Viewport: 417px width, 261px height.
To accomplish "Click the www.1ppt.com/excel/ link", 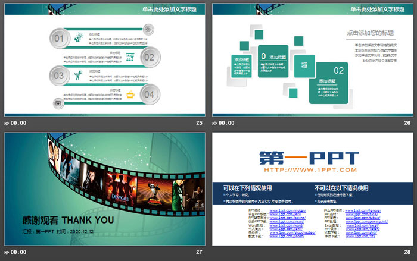I will click(362, 225).
